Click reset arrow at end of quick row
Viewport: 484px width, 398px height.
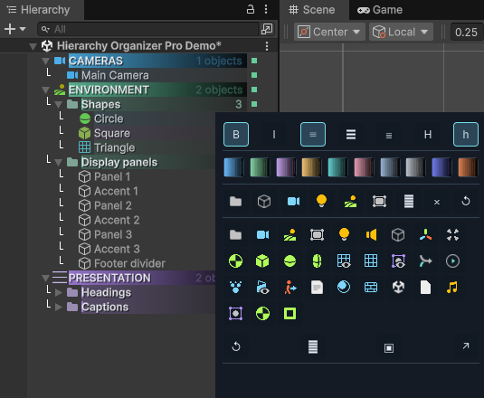[466, 202]
